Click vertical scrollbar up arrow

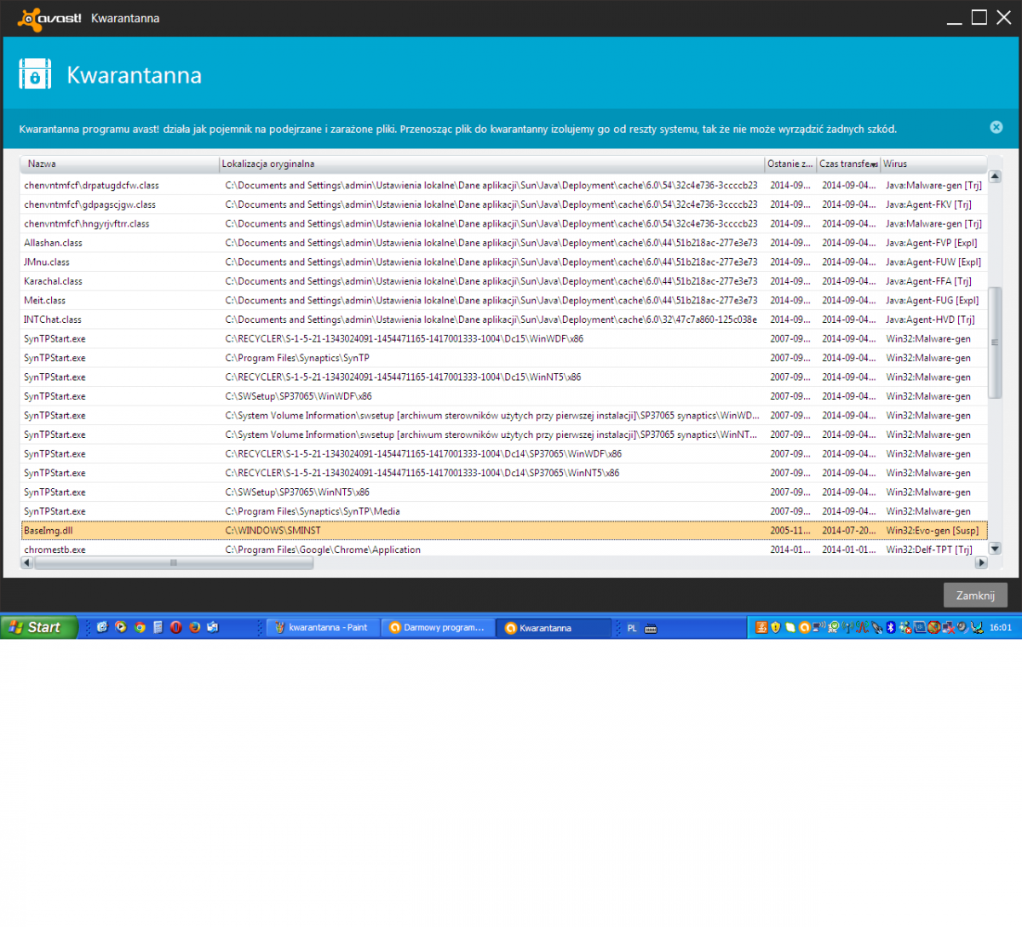995,176
